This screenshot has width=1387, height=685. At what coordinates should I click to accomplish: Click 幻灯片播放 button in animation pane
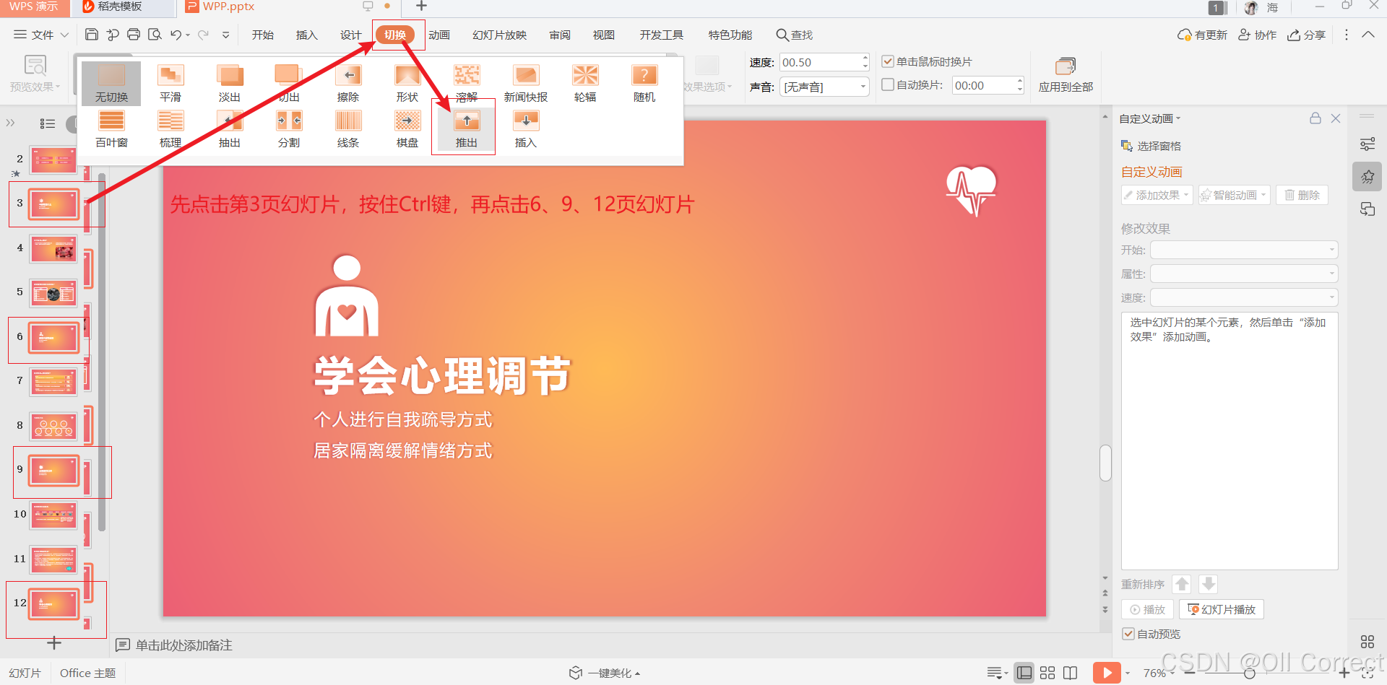tap(1222, 609)
